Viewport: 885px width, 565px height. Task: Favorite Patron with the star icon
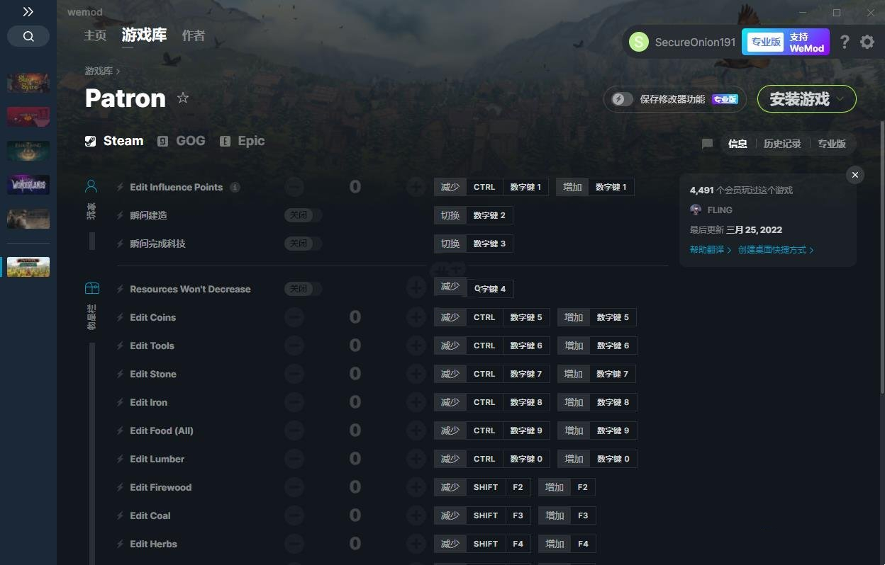coord(183,98)
